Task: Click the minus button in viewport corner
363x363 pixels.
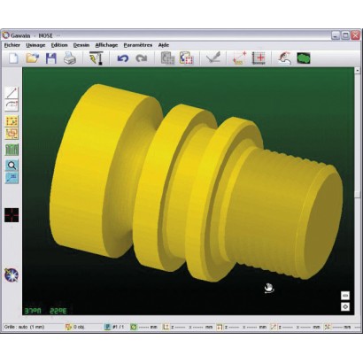Action: click(345, 295)
